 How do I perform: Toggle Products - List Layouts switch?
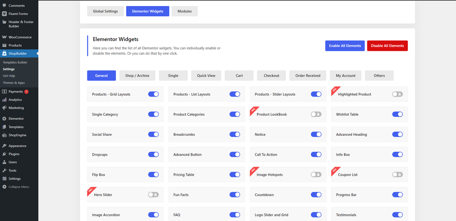(235, 94)
